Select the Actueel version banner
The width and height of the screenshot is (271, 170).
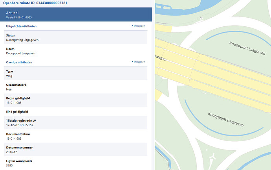point(76,15)
